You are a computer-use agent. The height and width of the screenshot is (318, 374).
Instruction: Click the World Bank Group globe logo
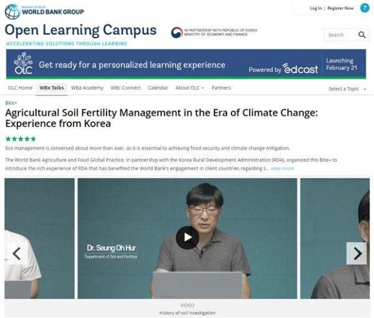click(x=12, y=11)
